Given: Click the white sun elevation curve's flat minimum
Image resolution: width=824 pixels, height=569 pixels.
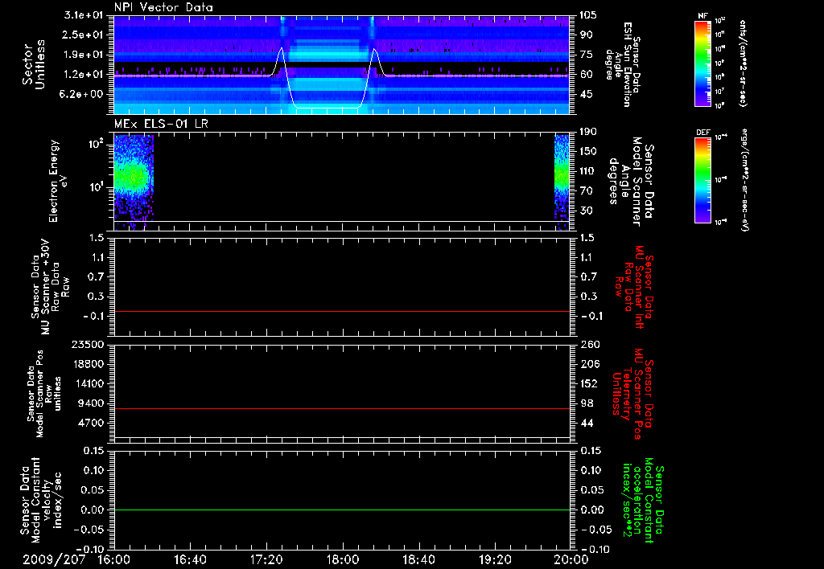Looking at the screenshot, I should [x=328, y=108].
